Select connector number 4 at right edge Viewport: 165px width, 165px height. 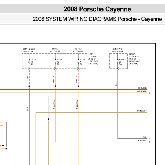pyautogui.click(x=150, y=139)
